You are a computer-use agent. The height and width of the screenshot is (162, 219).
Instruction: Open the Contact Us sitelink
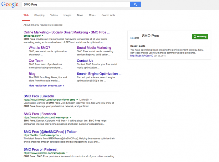click(85, 61)
